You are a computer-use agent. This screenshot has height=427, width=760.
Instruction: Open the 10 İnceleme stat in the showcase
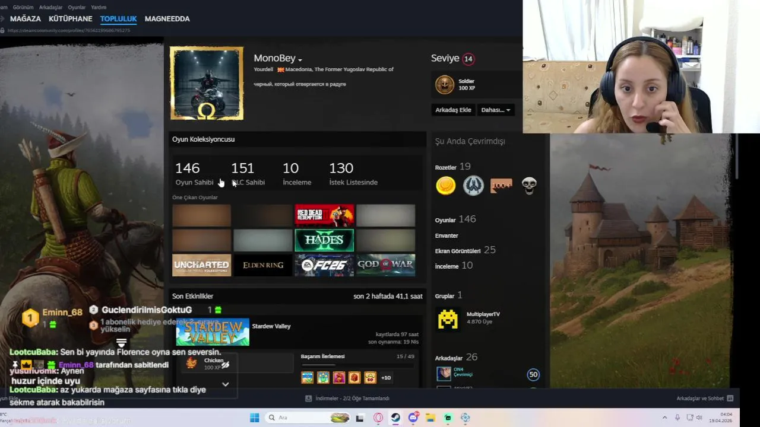[297, 174]
